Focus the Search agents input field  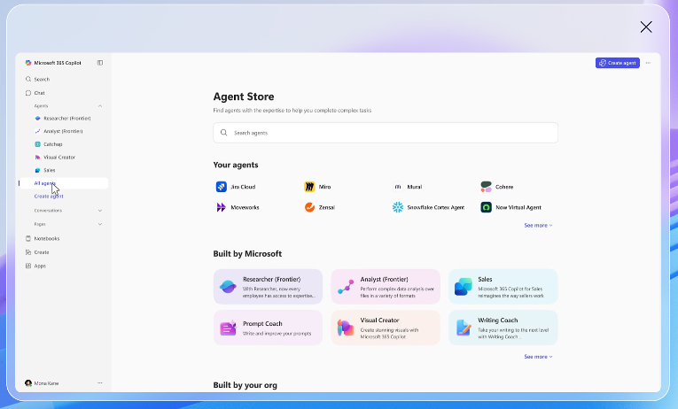coord(386,133)
